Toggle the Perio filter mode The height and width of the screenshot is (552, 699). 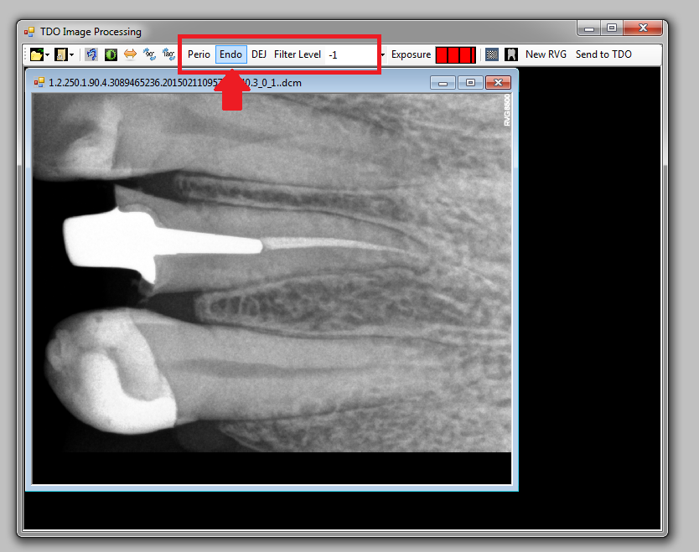tap(199, 54)
